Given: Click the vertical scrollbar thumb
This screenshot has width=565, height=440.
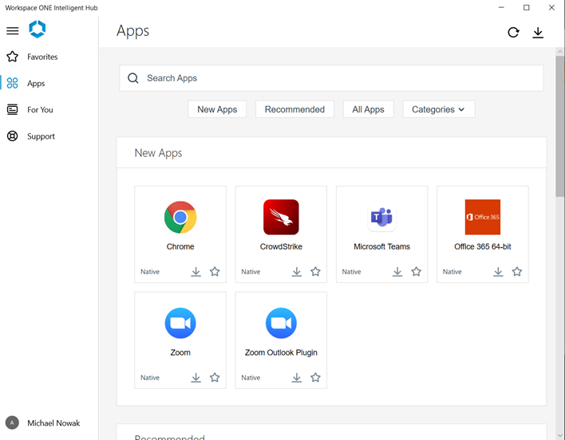Looking at the screenshot, I should pos(559,126).
